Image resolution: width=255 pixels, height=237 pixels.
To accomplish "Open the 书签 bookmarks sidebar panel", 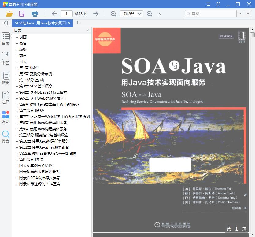I will click(6, 58).
